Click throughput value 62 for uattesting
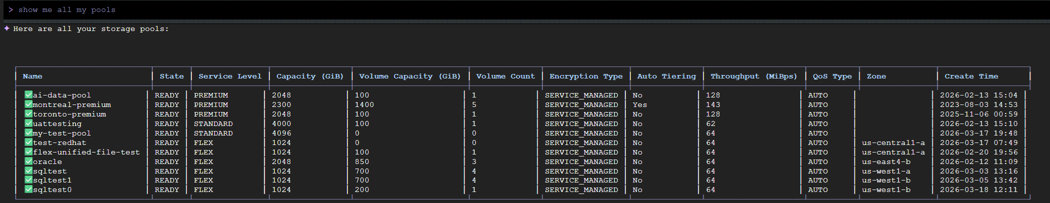The image size is (1050, 203). click(711, 123)
